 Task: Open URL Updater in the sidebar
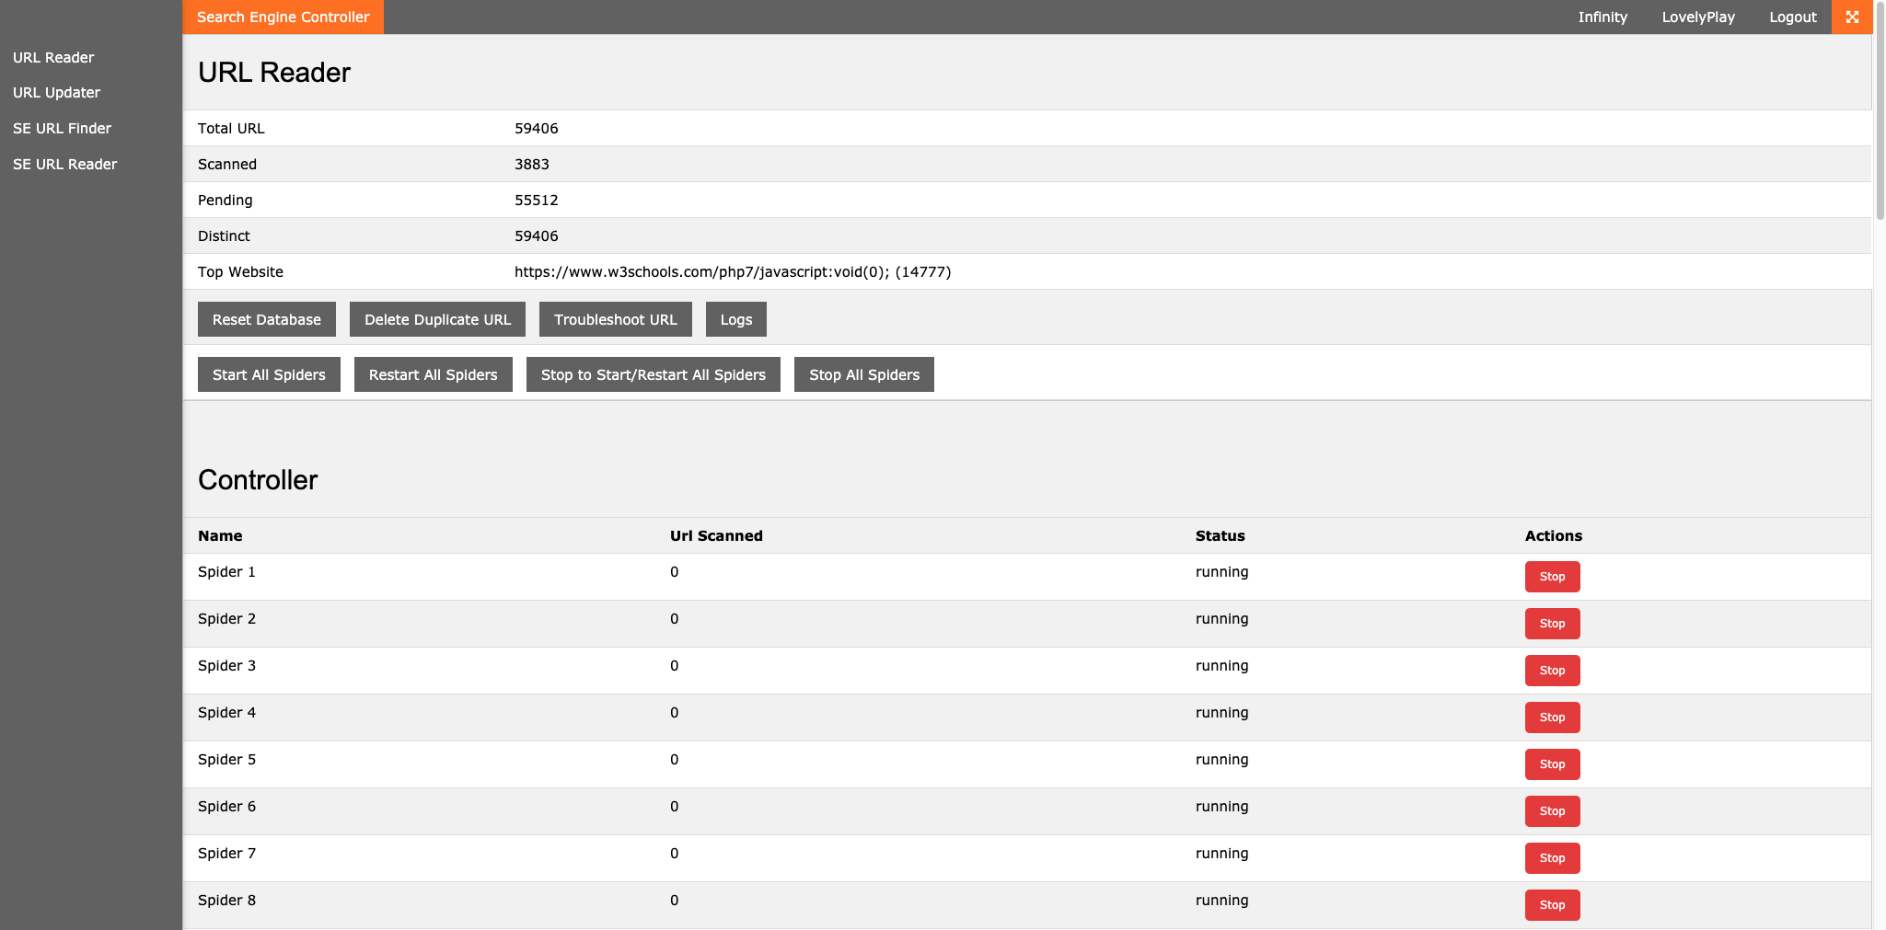pos(56,93)
